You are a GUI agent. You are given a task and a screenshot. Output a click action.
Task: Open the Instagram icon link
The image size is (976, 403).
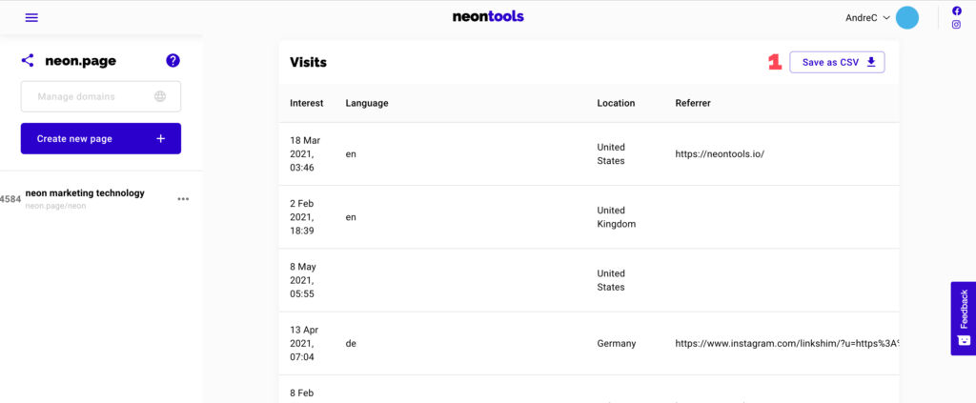click(x=957, y=25)
